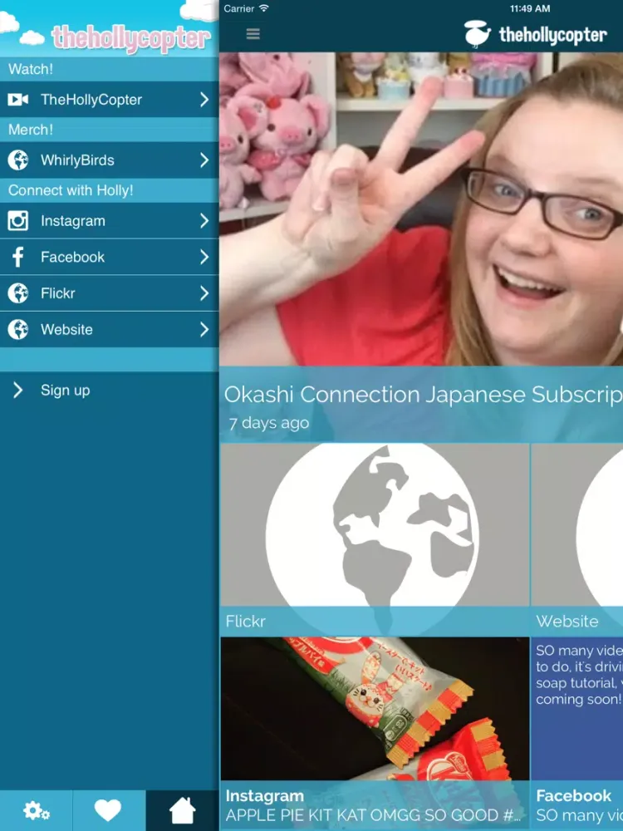Open the featured video thumbnail of Holly
The height and width of the screenshot is (831, 623).
[421, 209]
